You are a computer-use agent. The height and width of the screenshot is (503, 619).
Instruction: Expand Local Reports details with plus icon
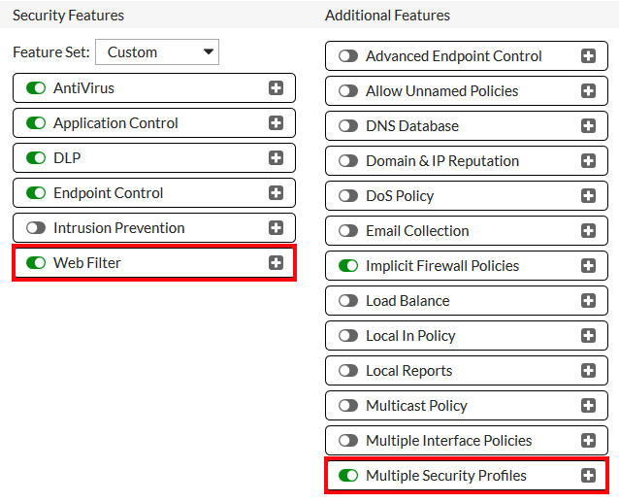point(588,371)
